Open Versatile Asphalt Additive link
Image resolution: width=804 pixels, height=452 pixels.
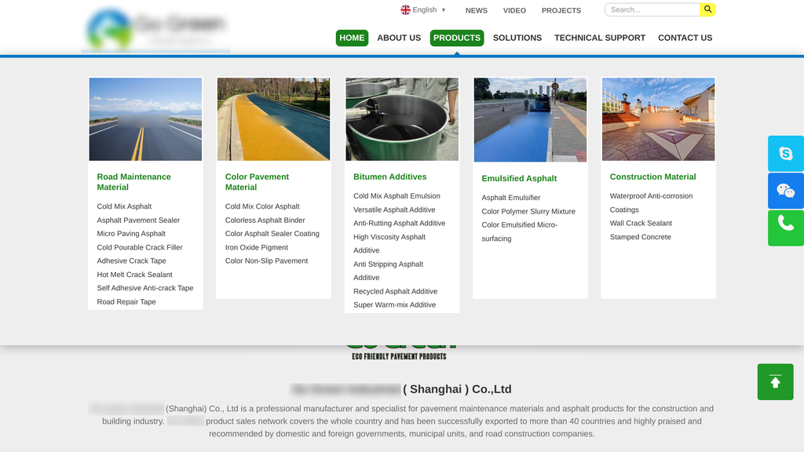click(394, 210)
